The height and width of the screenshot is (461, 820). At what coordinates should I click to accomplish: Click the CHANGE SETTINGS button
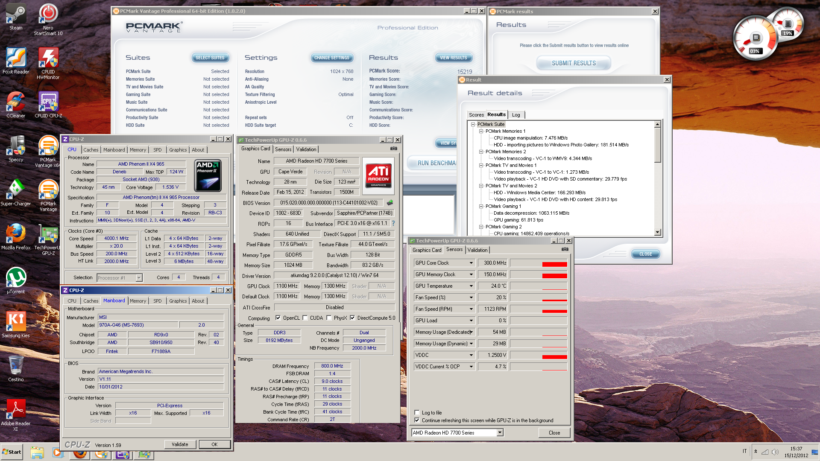(331, 58)
